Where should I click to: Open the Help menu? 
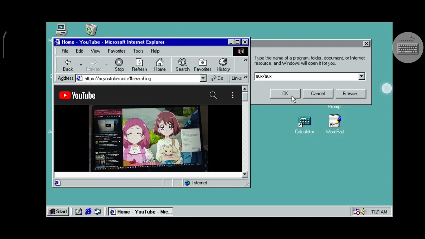pyautogui.click(x=155, y=51)
